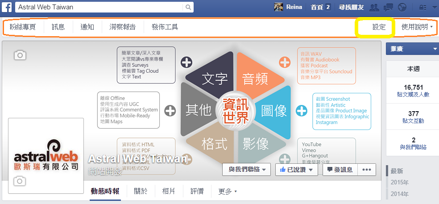Click in the Astral Web Taiwan search box
Viewport: 439px width, 204px height.
[x=99, y=7]
